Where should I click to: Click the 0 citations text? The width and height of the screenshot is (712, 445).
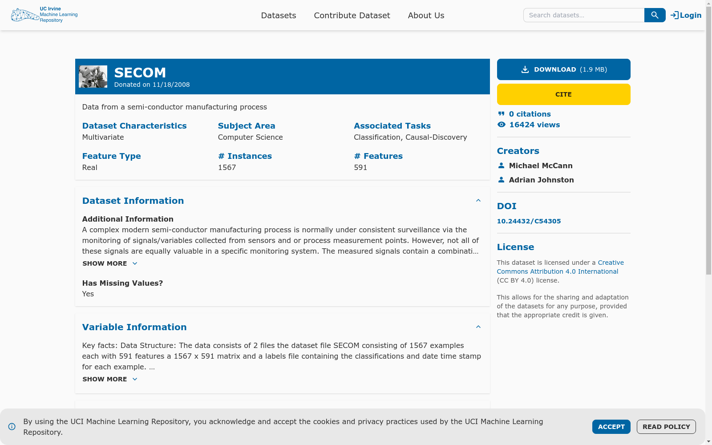click(x=530, y=114)
